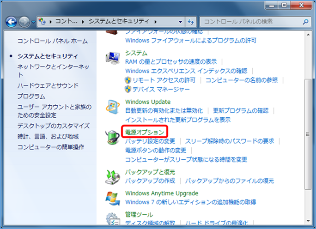The image size is (316, 229).
Task: Open 電源オプション heading link
Action: [x=145, y=133]
